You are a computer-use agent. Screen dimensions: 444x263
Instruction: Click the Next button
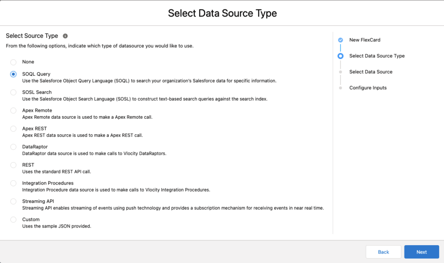pos(421,252)
